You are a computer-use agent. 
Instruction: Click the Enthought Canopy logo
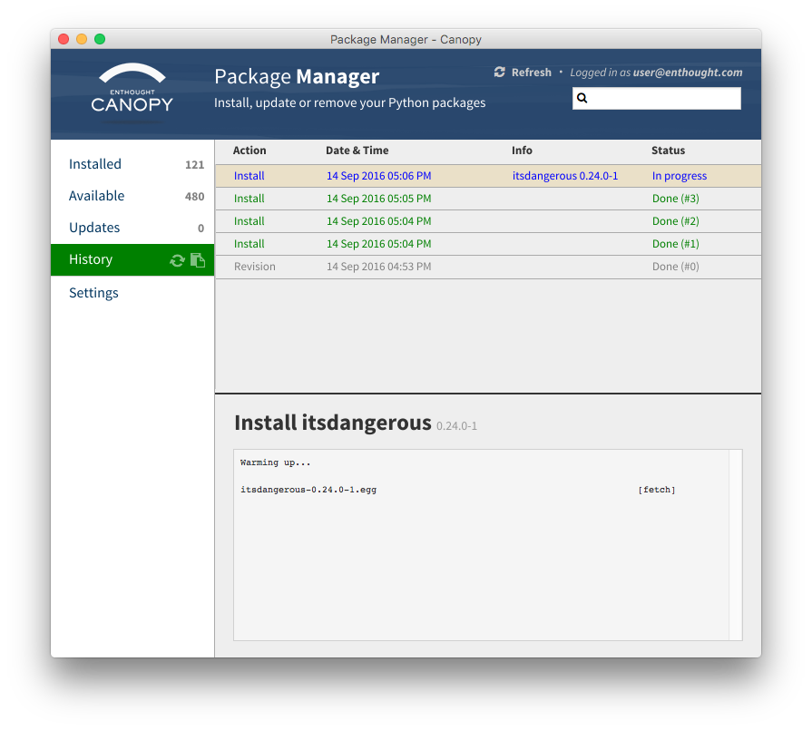(x=132, y=89)
